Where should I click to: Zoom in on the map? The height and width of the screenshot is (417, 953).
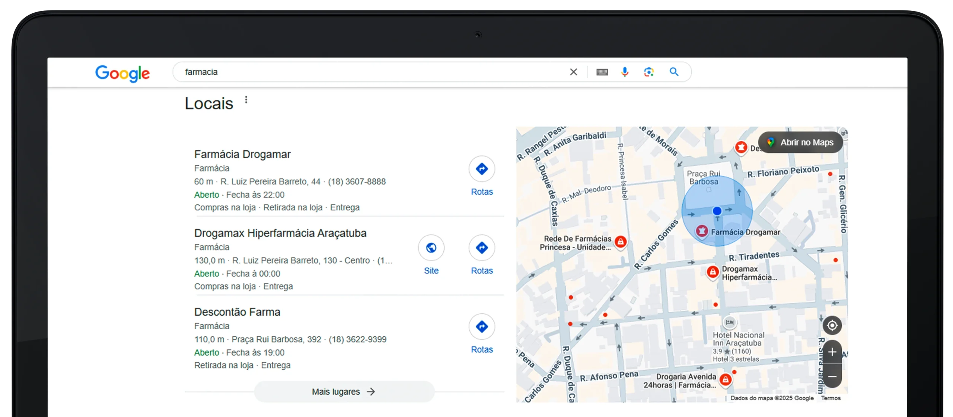pyautogui.click(x=832, y=352)
